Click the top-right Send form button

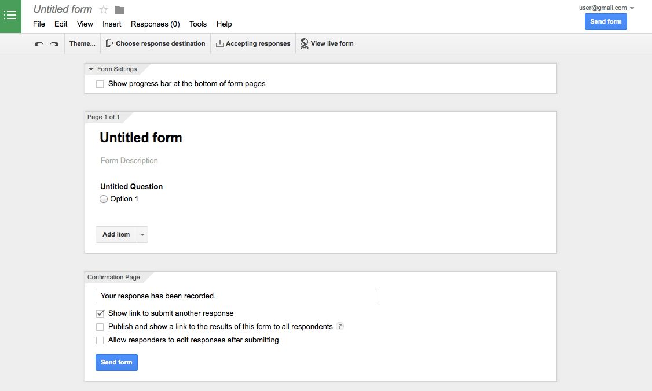pos(606,21)
